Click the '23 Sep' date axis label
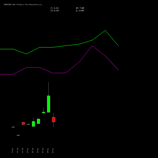Image resolution: width=158 pixels, height=158 pixels. [x=38, y=150]
